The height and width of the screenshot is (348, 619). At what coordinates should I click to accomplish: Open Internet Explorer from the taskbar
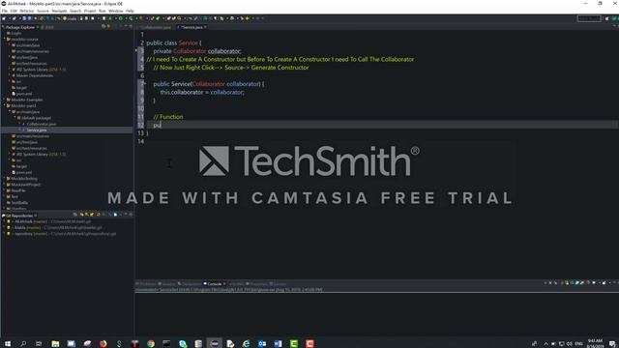coord(247,344)
